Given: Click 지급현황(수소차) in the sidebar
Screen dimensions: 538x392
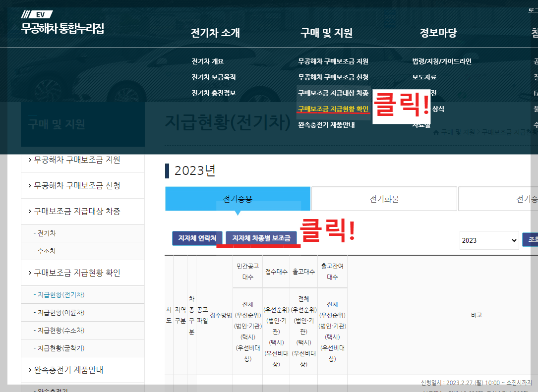Looking at the screenshot, I should [x=61, y=330].
